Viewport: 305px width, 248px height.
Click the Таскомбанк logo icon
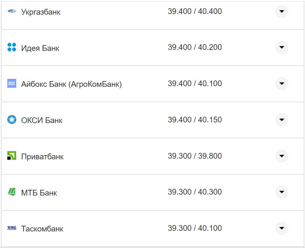11,228
